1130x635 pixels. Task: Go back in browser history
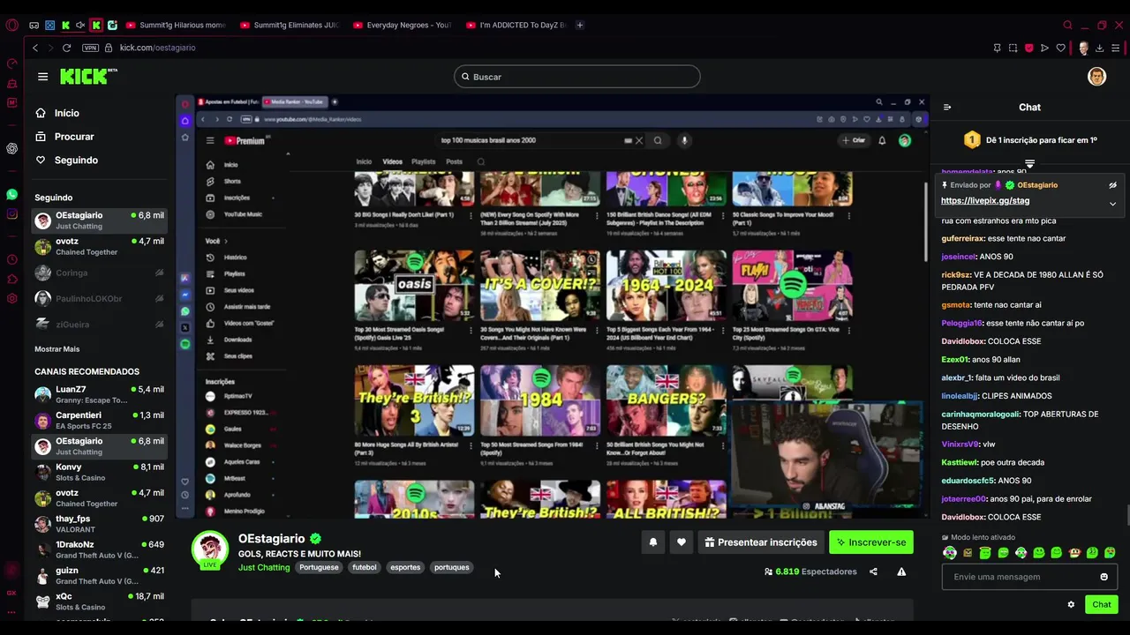(35, 48)
